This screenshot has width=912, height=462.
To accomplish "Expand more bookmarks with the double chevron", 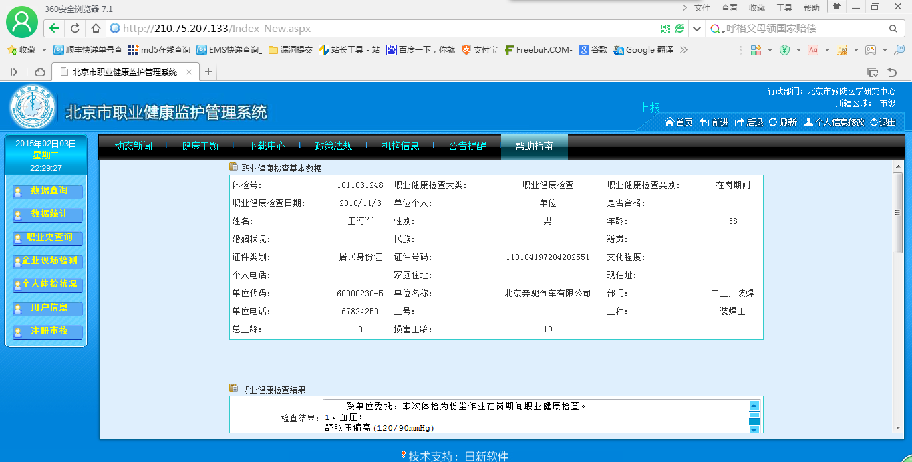I will coord(683,50).
